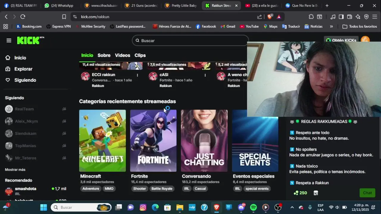Toggle notification icon next to Siendokam
This screenshot has height=214, width=381.
64,133
